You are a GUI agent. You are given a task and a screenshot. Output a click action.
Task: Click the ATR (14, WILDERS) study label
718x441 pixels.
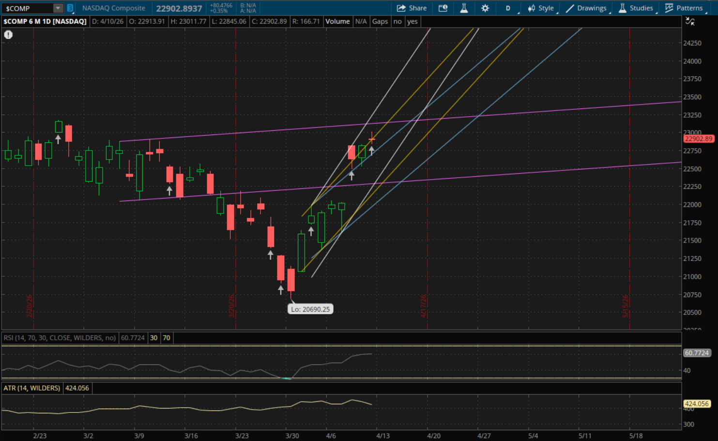(x=32, y=388)
